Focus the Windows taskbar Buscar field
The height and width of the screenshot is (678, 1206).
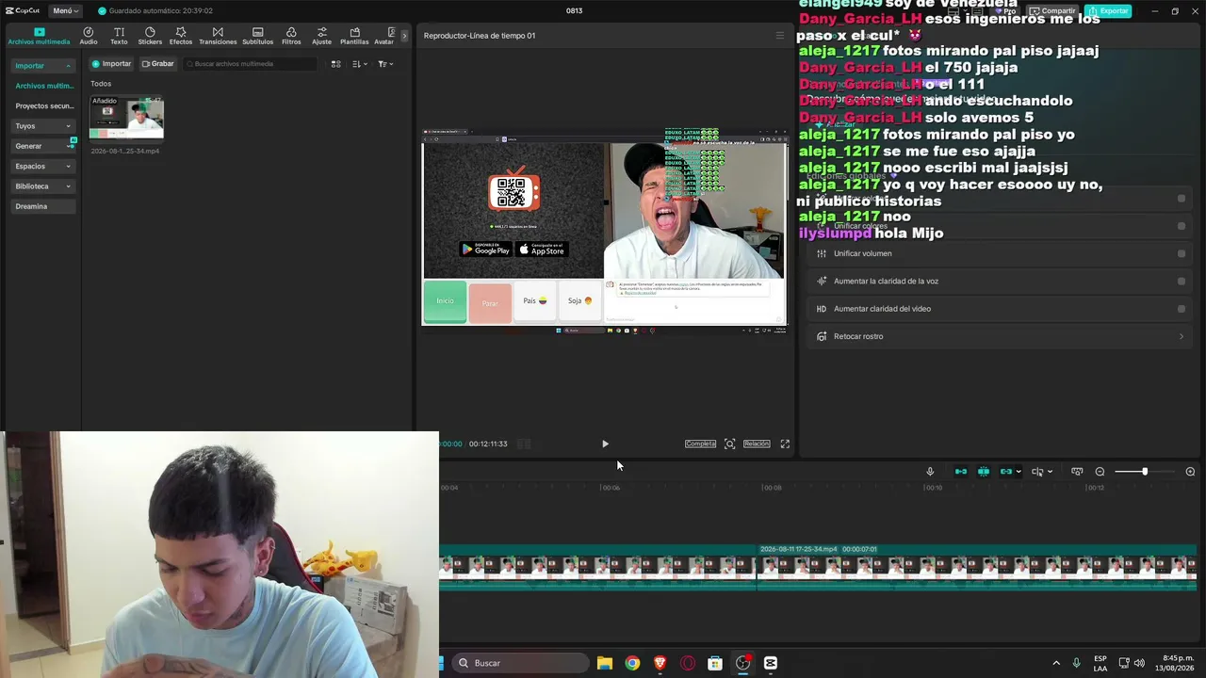[x=520, y=663]
